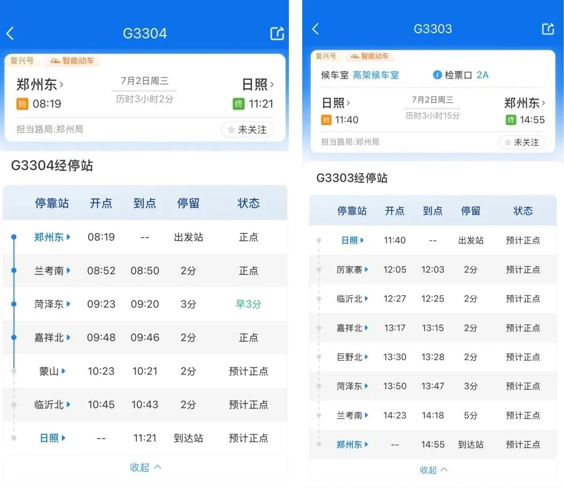The height and width of the screenshot is (488, 564).
Task: Open station details for 日照 departure stop
Action: click(351, 240)
